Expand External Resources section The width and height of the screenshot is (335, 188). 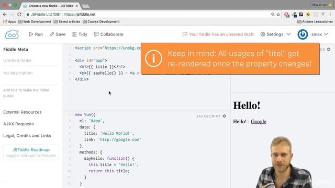coord(23,112)
